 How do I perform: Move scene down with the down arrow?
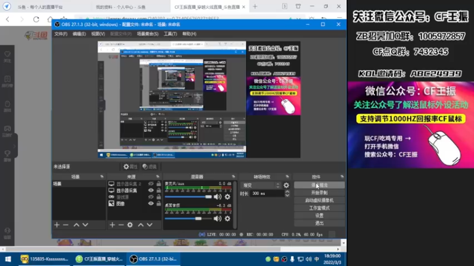(85, 225)
